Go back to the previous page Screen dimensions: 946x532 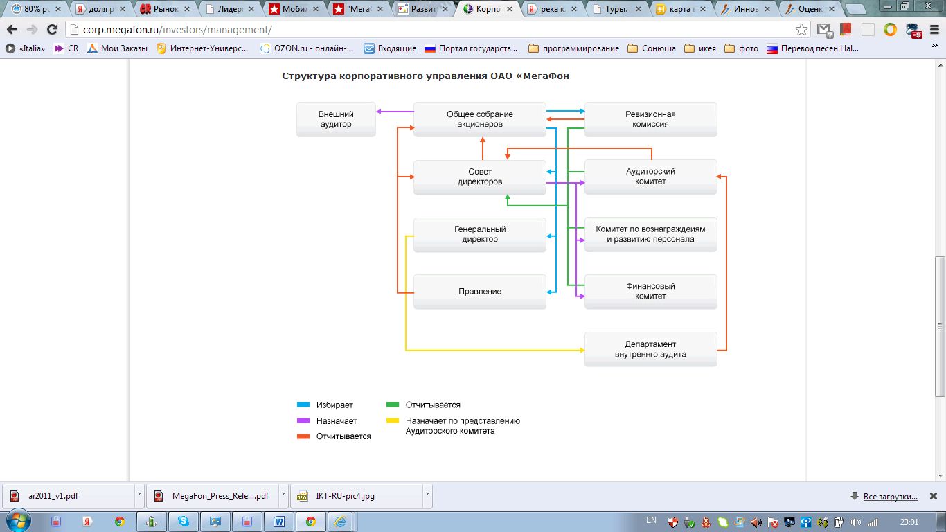coord(12,30)
